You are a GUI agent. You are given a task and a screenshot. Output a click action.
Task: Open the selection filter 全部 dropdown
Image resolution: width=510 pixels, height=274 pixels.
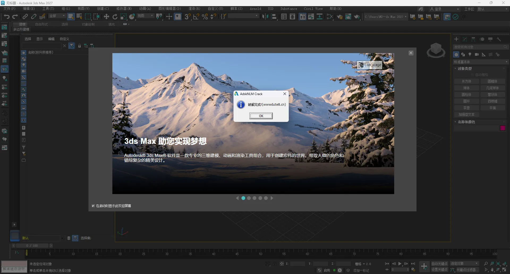click(57, 16)
